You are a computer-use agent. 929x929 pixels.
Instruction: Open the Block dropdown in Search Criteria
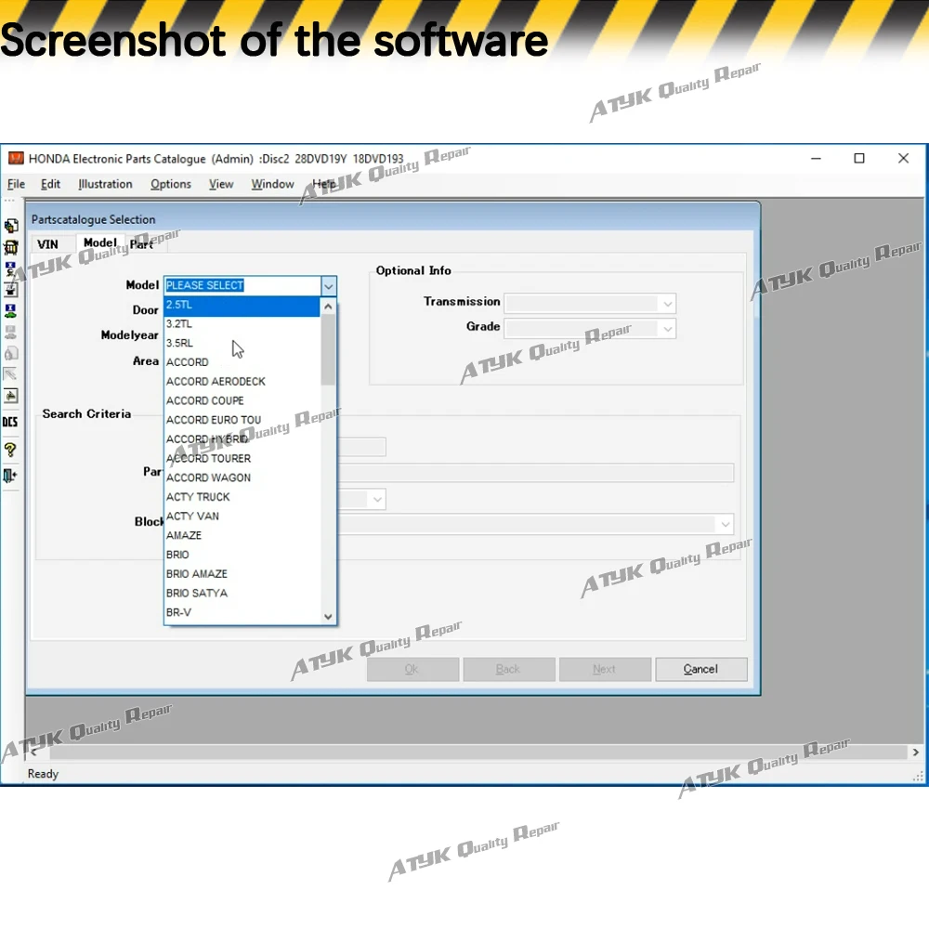click(x=726, y=524)
